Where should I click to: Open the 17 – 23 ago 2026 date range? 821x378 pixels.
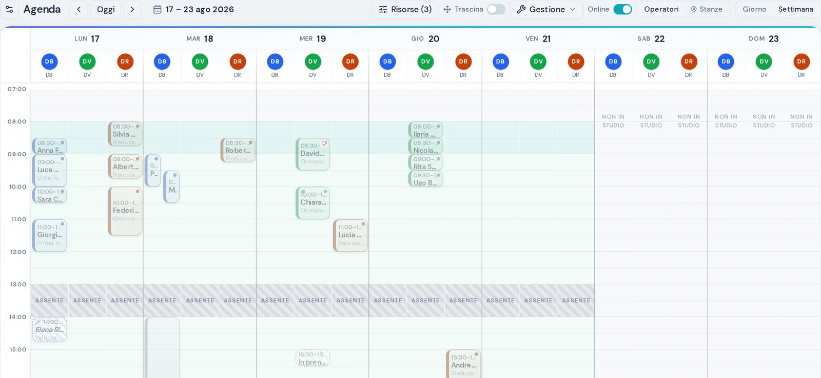194,9
